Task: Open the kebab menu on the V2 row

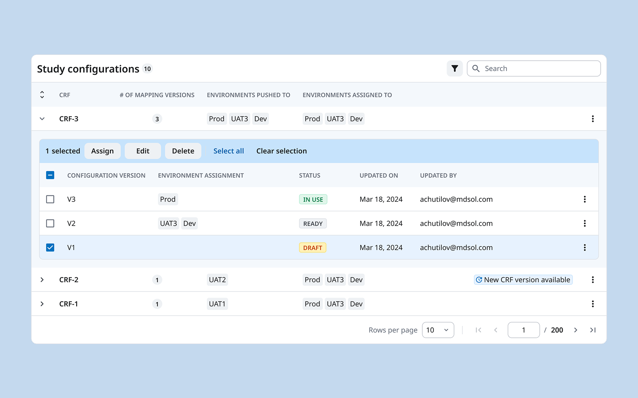Action: click(585, 223)
